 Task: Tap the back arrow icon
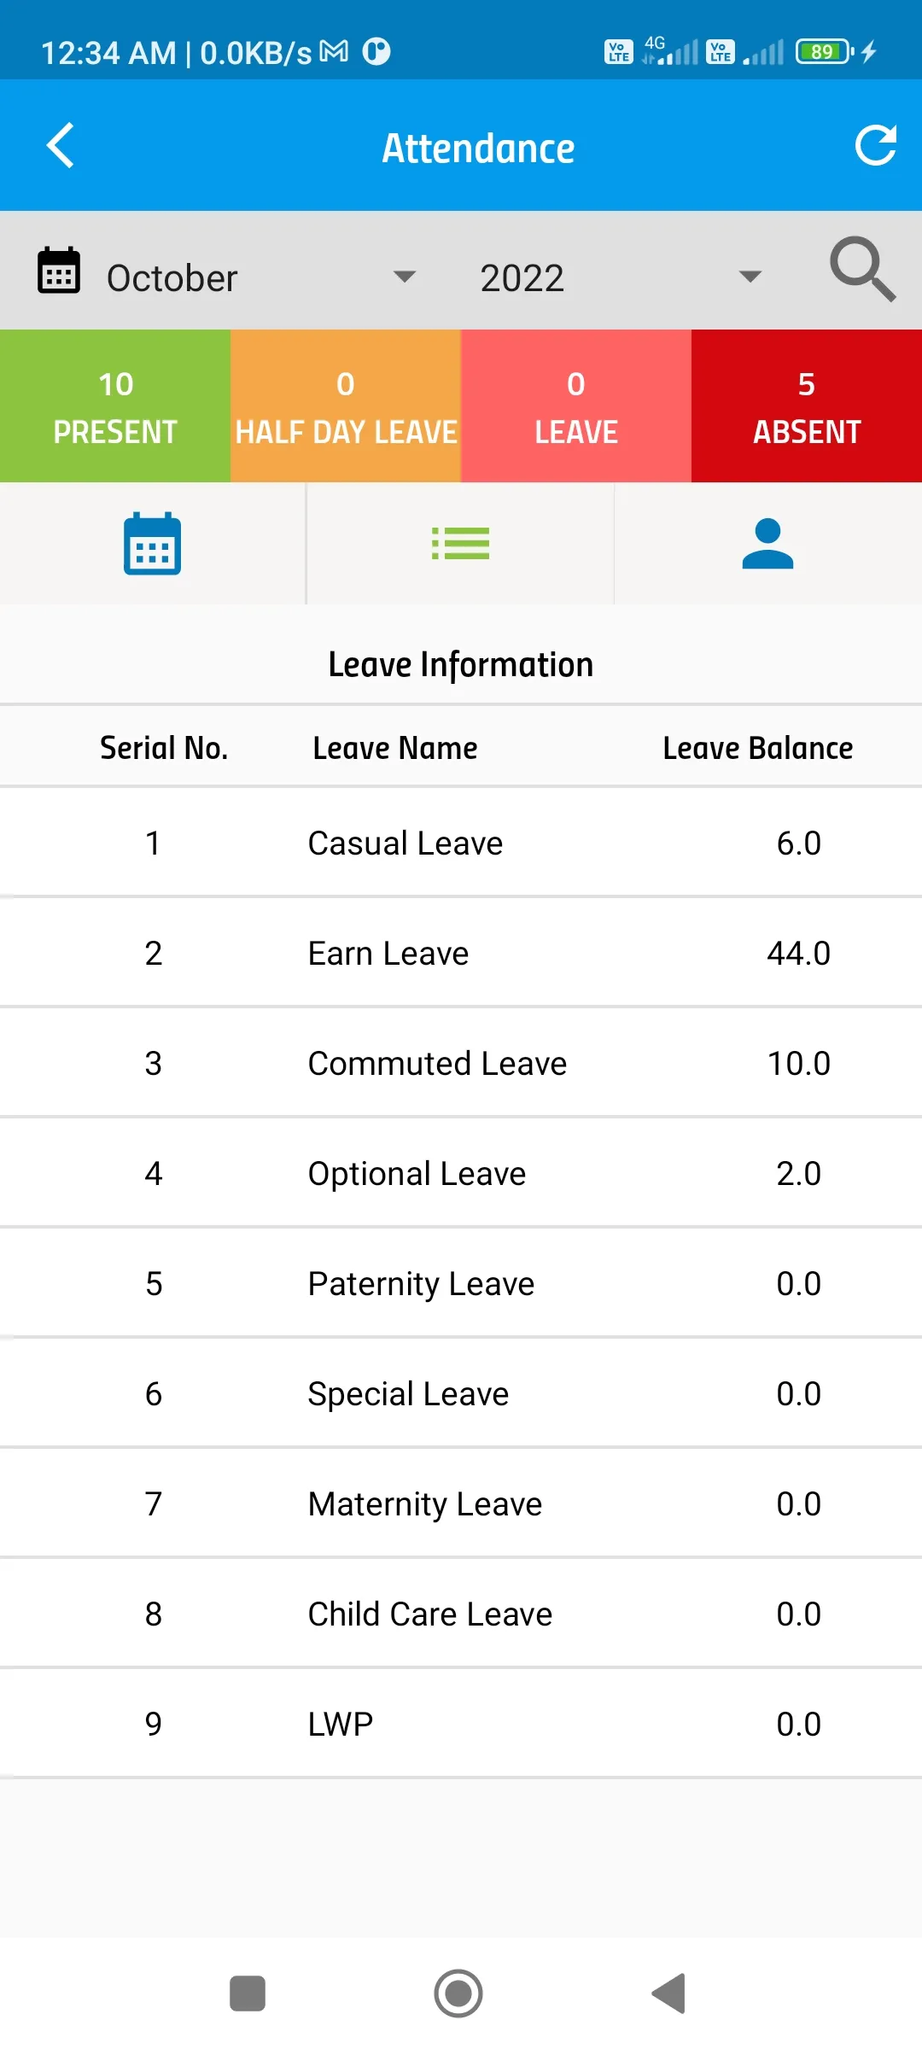click(61, 146)
